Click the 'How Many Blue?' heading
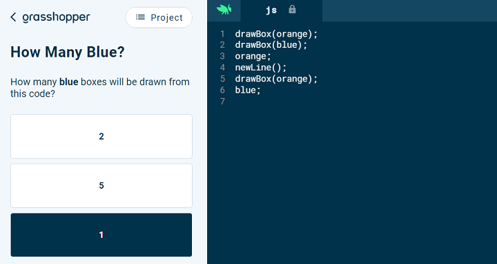The width and height of the screenshot is (497, 264). [x=68, y=52]
